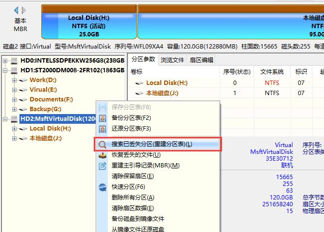324x232 pixels.
Task: Select HD0:INTELSSDPEKKW256G8 in disk tree
Action: (72, 61)
